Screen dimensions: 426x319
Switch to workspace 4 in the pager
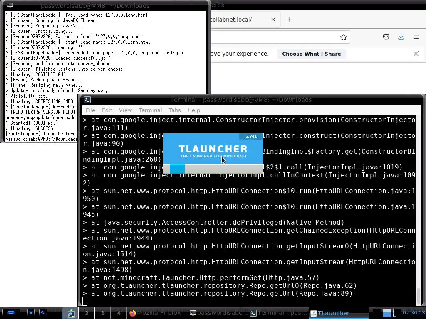point(119,313)
